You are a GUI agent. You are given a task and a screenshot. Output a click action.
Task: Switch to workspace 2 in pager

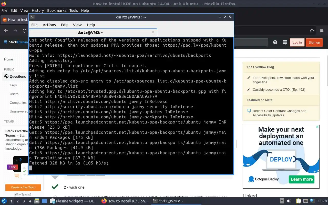(x=17, y=201)
